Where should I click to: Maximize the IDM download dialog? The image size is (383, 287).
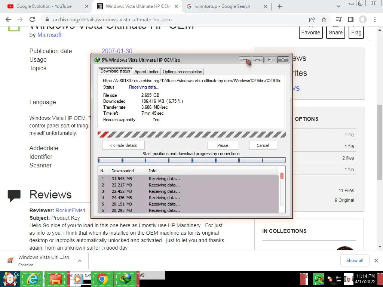point(270,60)
